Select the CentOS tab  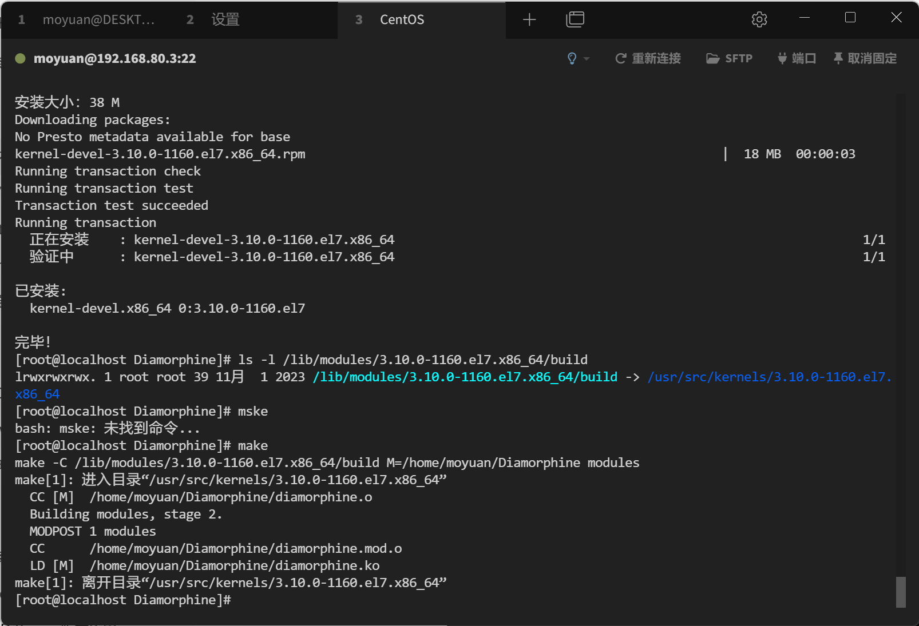click(422, 20)
